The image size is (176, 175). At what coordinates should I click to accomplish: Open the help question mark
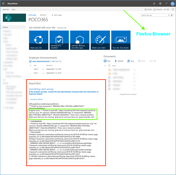pyautogui.click(x=166, y=3)
